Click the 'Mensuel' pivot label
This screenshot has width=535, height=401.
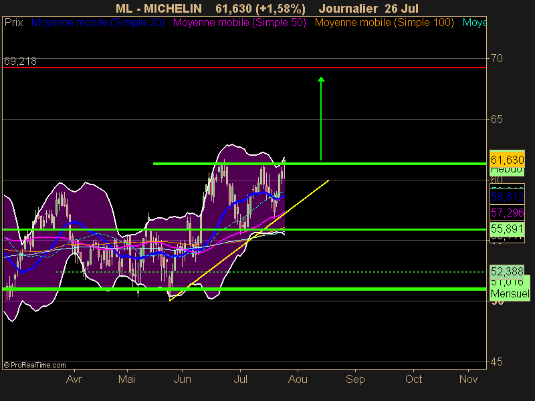[510, 293]
